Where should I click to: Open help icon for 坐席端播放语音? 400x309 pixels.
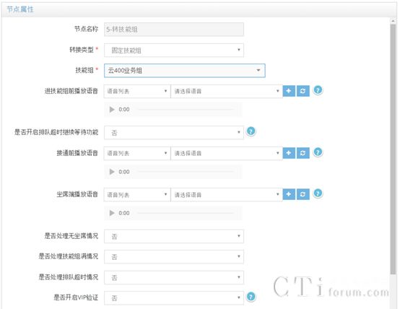tap(318, 193)
